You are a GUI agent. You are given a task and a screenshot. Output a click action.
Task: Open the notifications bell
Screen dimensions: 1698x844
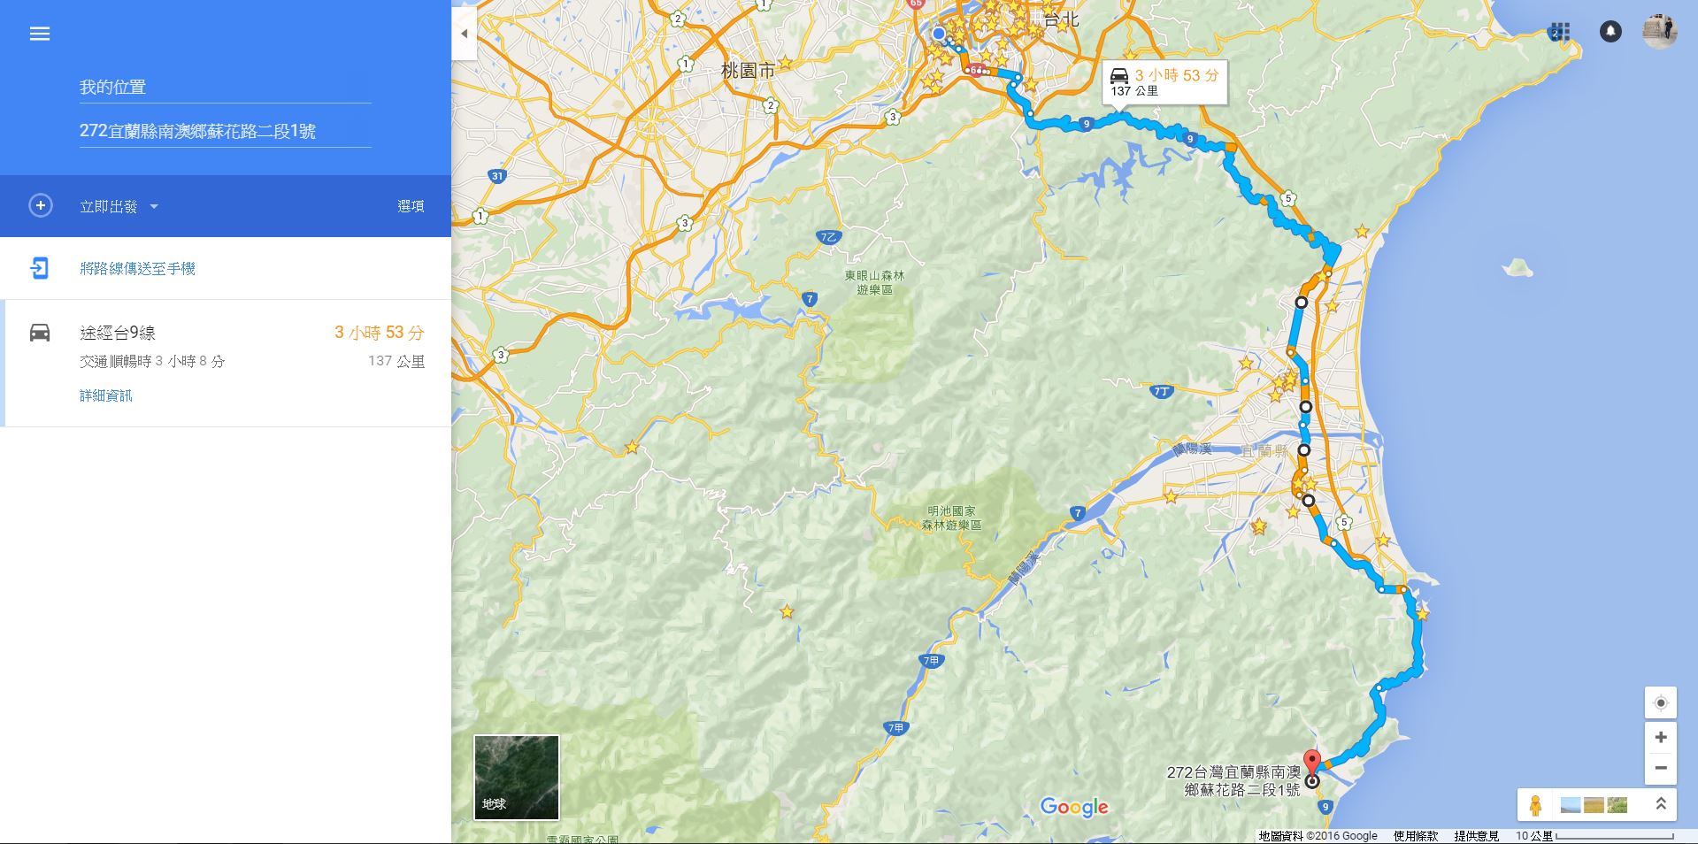[1610, 32]
